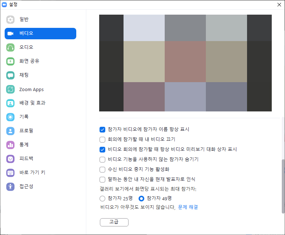This screenshot has height=235, width=285.
Task: Switch to 일반 settings tab
Action: tap(40, 20)
